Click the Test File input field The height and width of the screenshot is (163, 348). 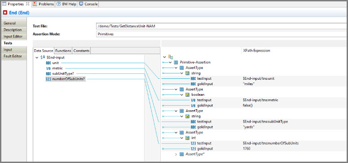(221, 26)
